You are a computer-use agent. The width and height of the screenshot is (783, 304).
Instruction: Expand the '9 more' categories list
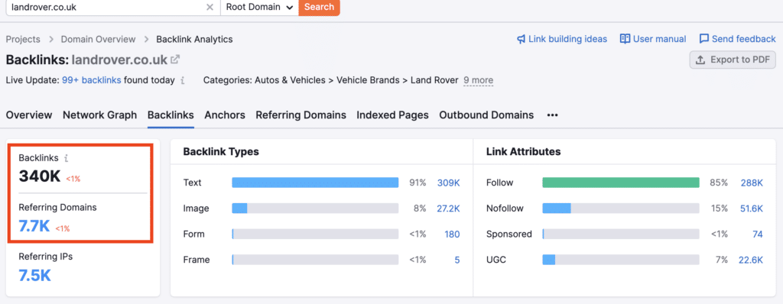pyautogui.click(x=478, y=80)
